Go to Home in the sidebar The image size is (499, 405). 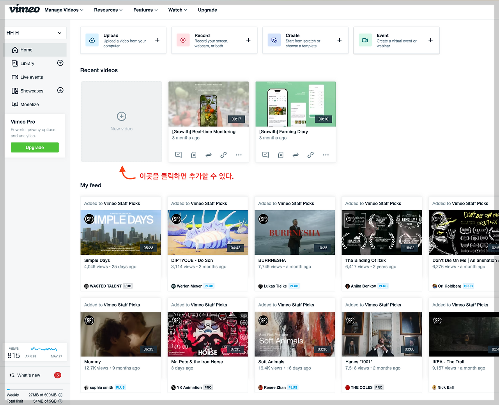(35, 50)
